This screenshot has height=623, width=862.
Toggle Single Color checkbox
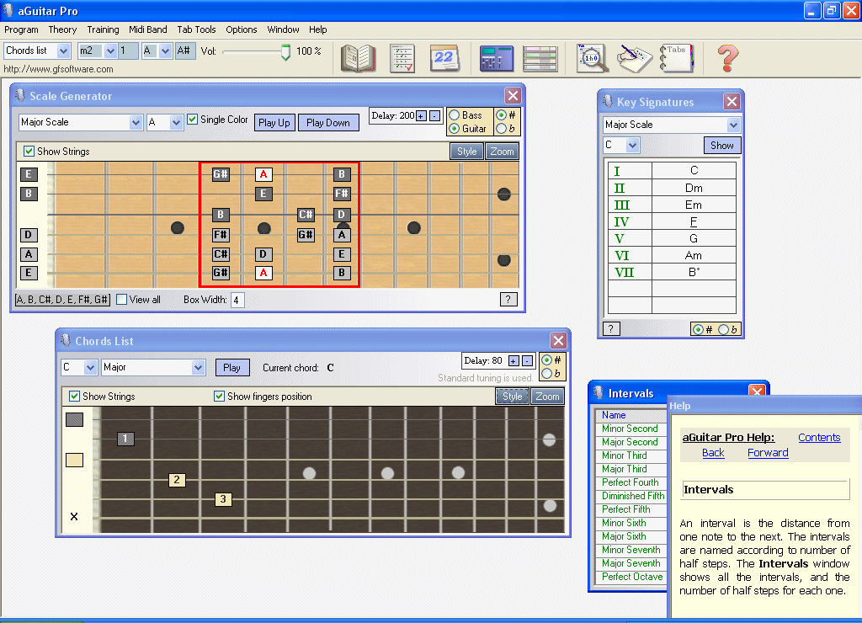click(x=193, y=120)
